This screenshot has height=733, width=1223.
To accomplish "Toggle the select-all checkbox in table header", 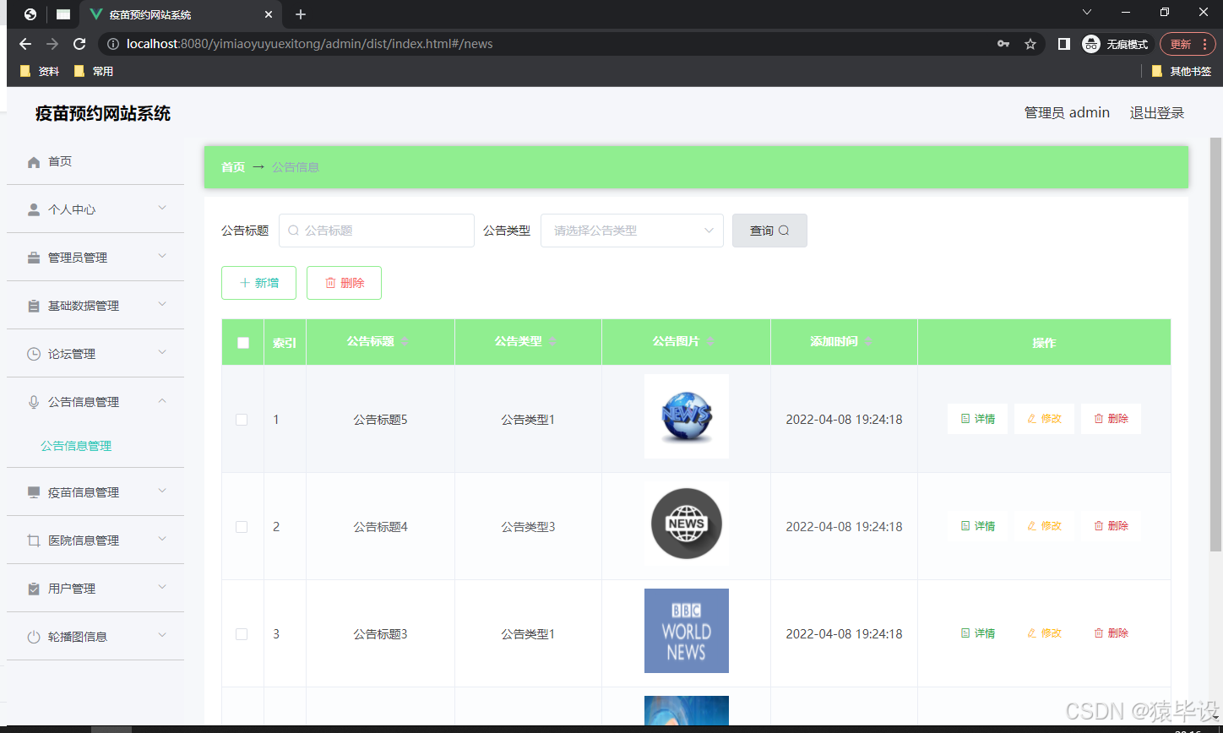I will (x=243, y=343).
